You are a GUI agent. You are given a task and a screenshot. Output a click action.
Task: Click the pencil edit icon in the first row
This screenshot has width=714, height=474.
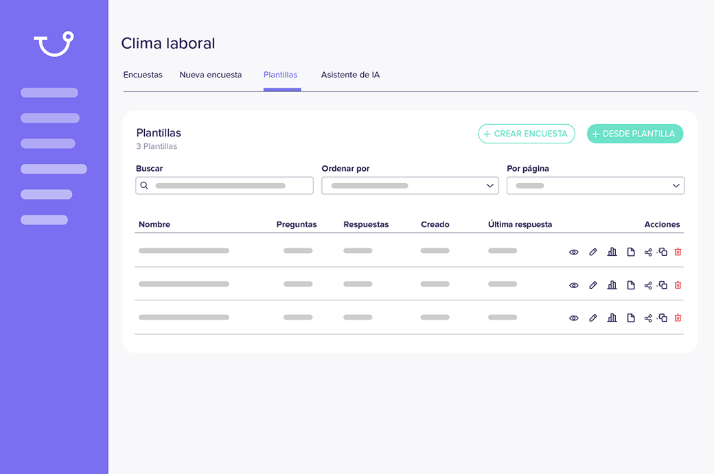pyautogui.click(x=593, y=252)
